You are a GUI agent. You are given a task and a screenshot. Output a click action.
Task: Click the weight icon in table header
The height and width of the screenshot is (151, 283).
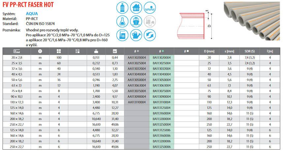[x=96, y=51]
